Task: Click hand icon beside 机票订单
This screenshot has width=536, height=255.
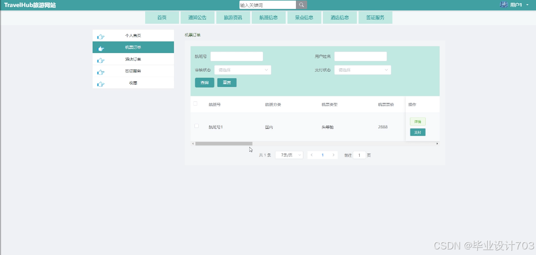Action: (101, 48)
